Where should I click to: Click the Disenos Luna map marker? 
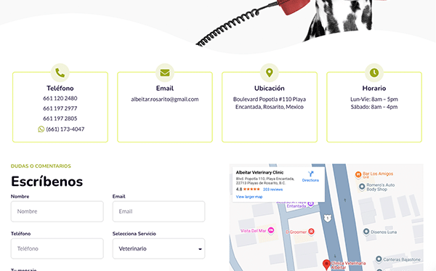click(x=366, y=232)
